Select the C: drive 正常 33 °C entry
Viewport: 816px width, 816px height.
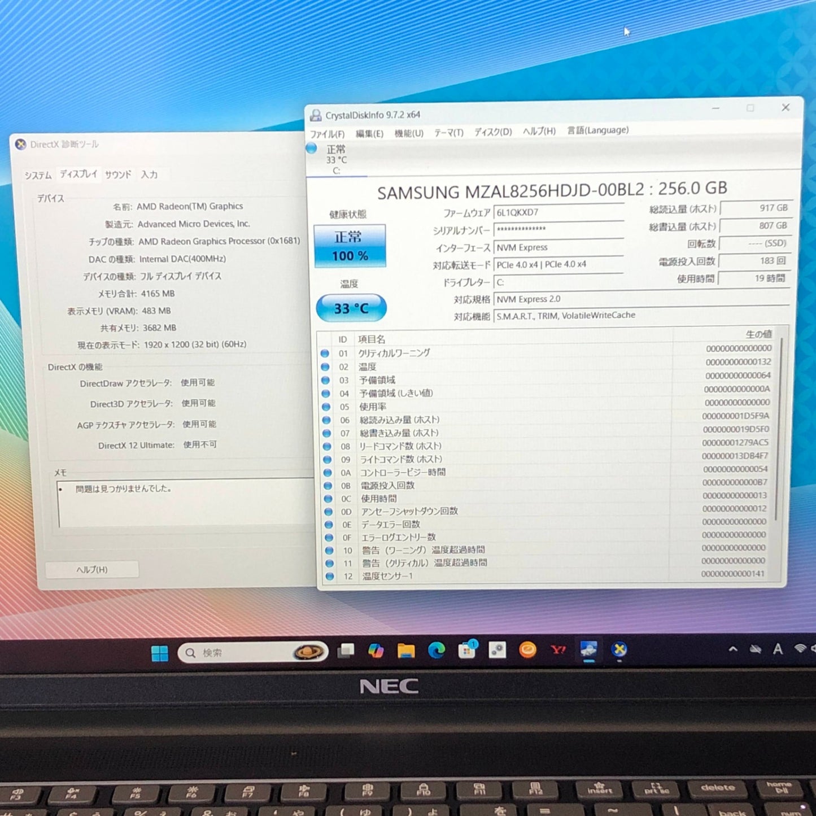coord(336,159)
